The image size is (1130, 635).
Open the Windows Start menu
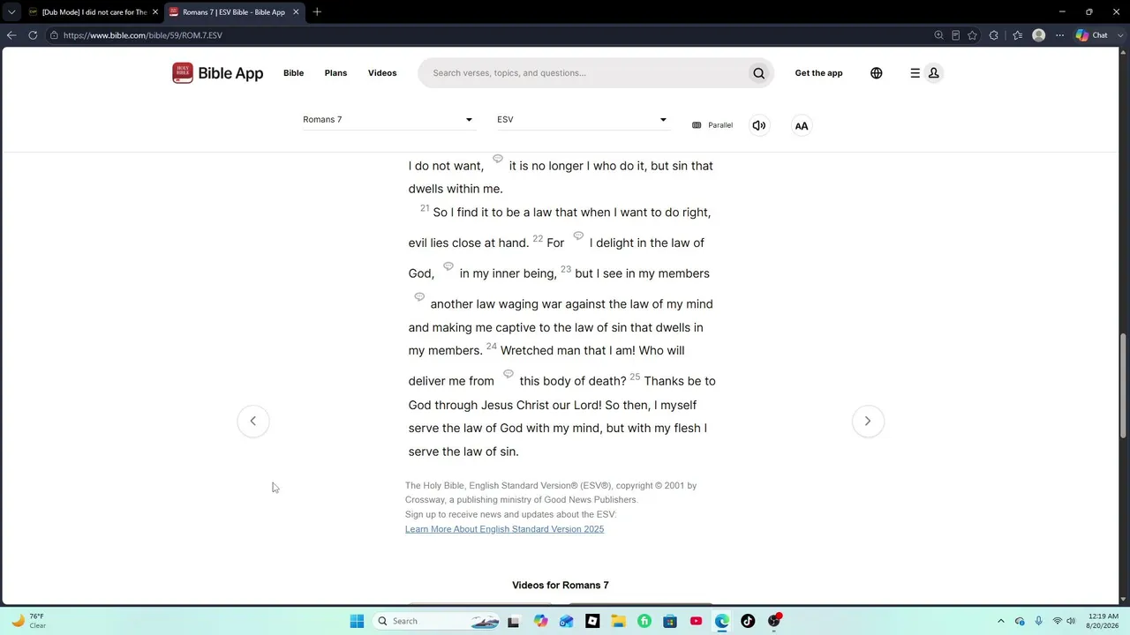[357, 621]
